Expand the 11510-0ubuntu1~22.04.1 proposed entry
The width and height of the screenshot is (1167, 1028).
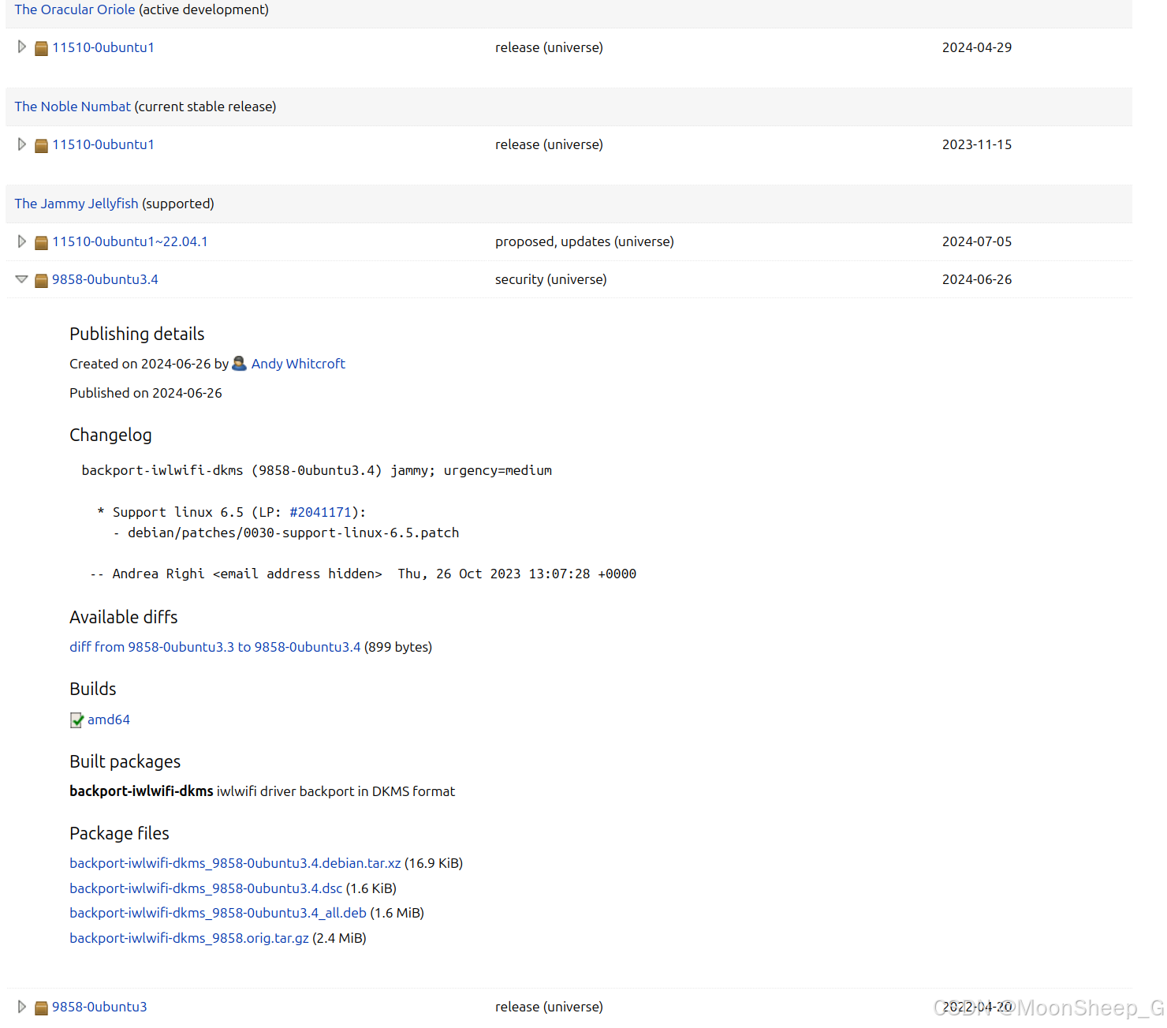[x=21, y=241]
